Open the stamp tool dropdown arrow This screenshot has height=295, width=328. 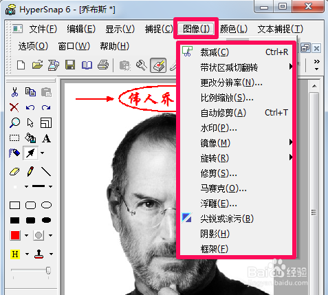[x=51, y=254]
